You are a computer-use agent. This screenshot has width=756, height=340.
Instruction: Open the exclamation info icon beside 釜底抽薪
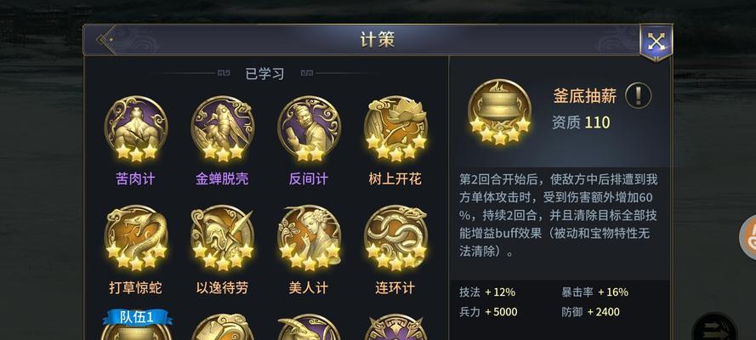638,95
